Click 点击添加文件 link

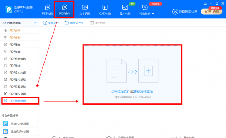(x=121, y=92)
